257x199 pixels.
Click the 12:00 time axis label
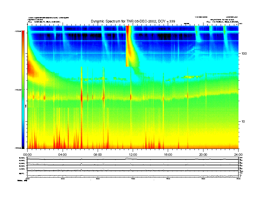pos(133,155)
